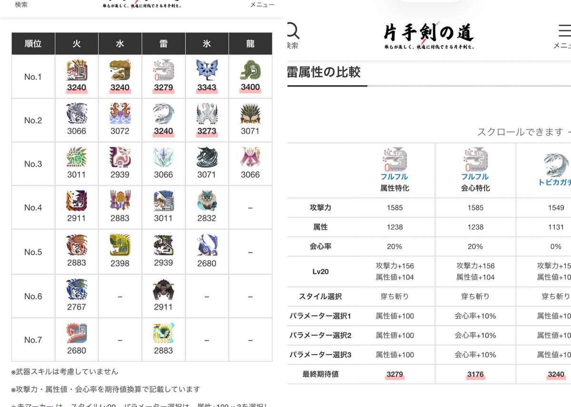571x407 pixels.
Task: Select the パラメーター選択2 row label
Action: tap(321, 336)
